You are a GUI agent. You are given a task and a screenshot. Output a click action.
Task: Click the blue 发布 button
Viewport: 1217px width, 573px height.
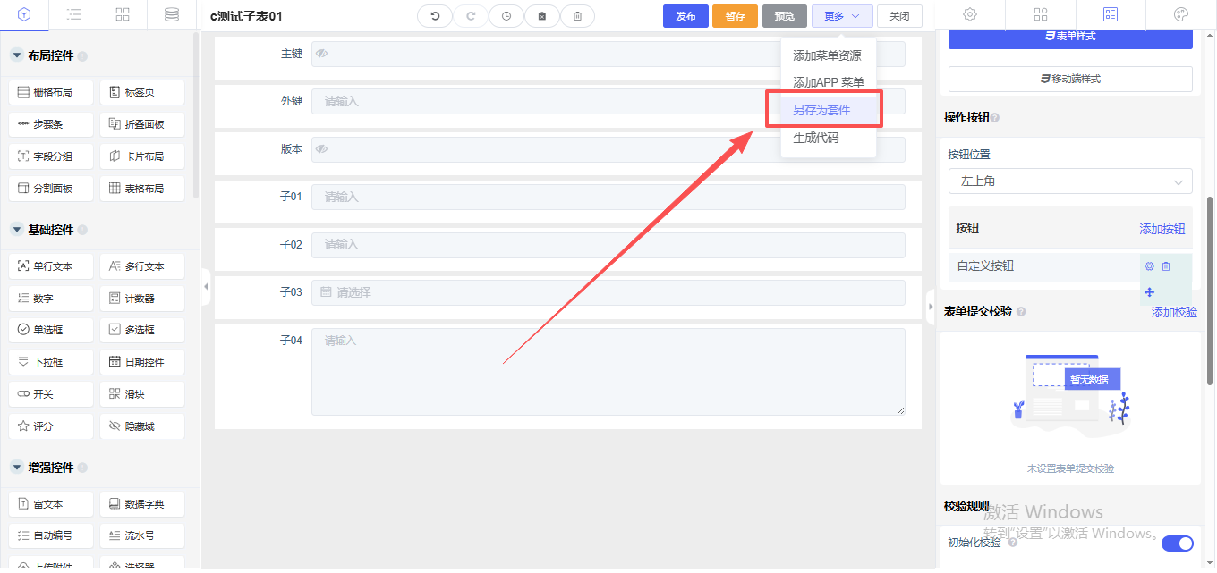point(685,16)
